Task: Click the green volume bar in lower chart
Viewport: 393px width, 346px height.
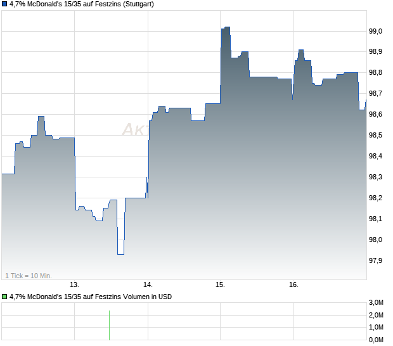Action: (109, 325)
